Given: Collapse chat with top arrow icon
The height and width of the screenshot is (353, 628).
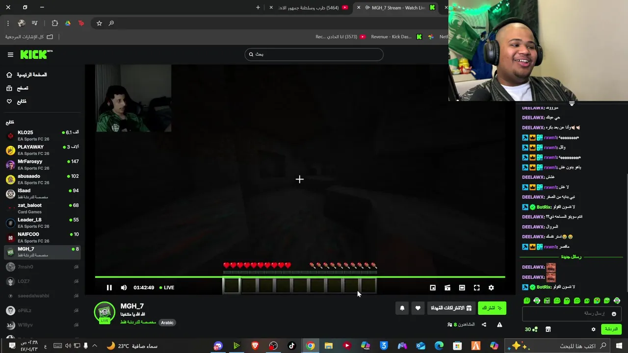Looking at the screenshot, I should (x=572, y=103).
